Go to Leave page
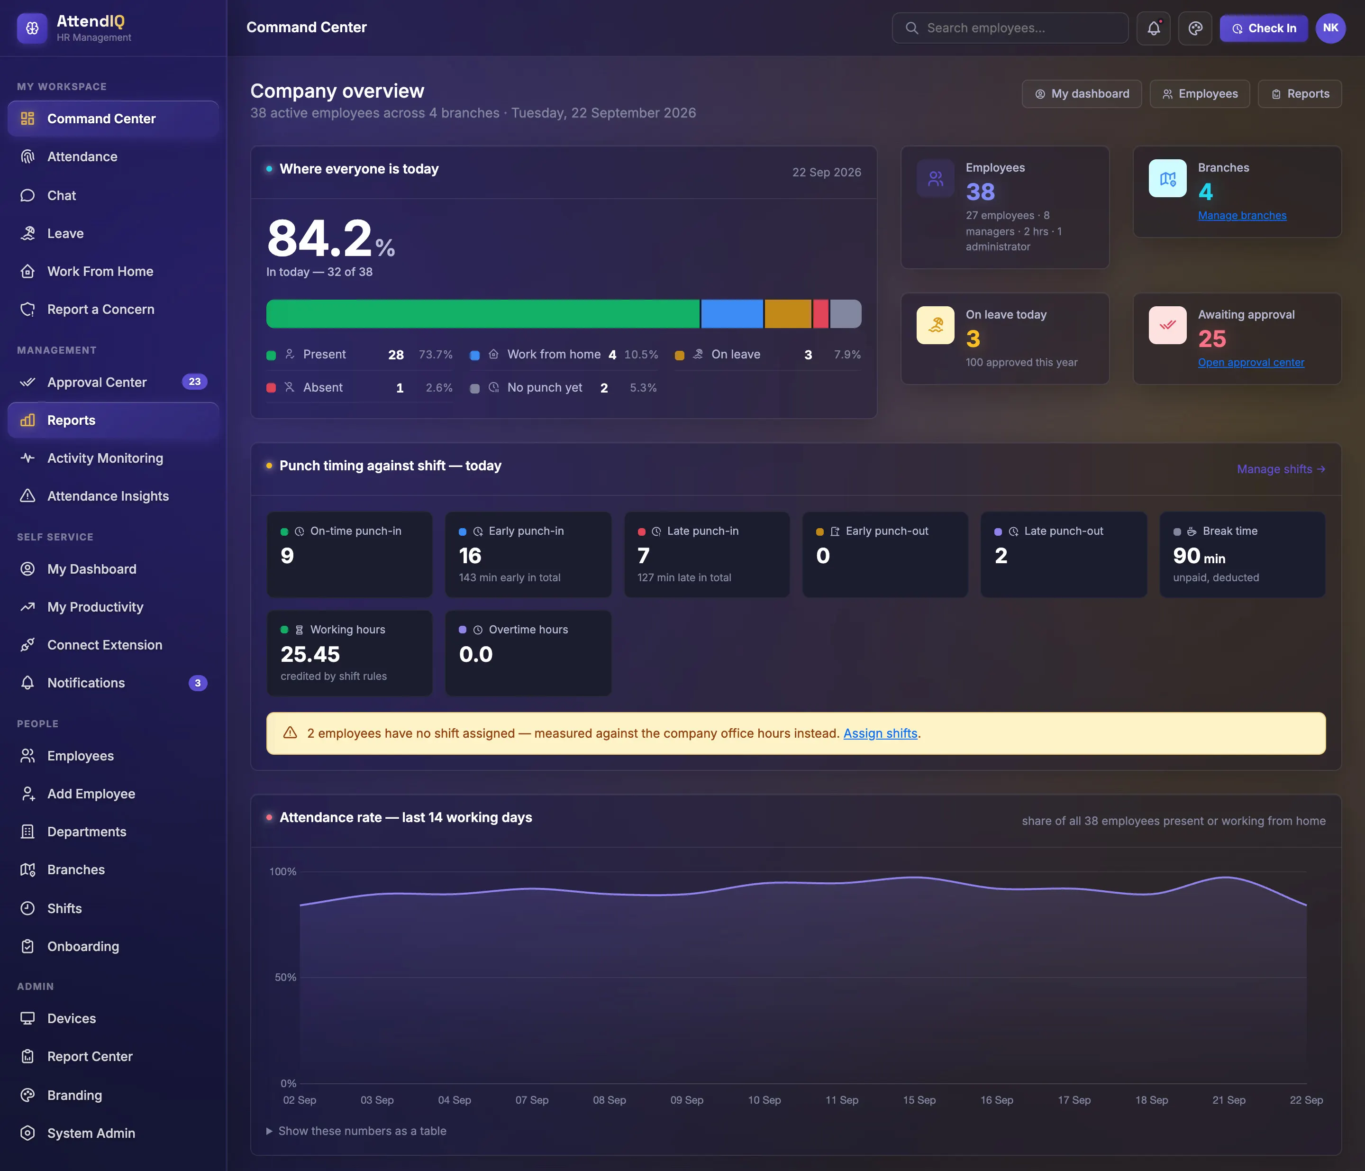1365x1171 pixels. click(x=113, y=233)
